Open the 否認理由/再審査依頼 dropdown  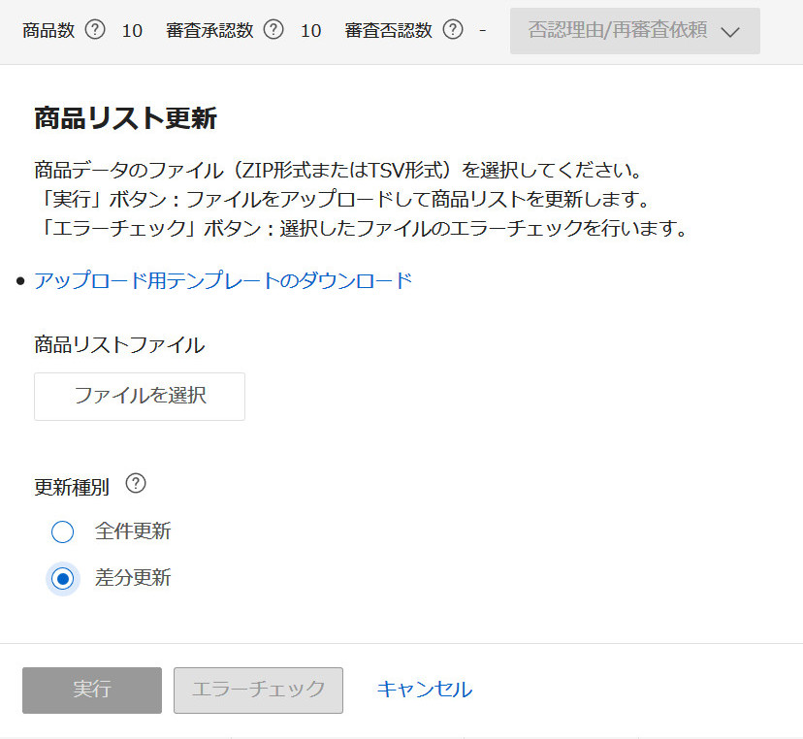pyautogui.click(x=621, y=31)
